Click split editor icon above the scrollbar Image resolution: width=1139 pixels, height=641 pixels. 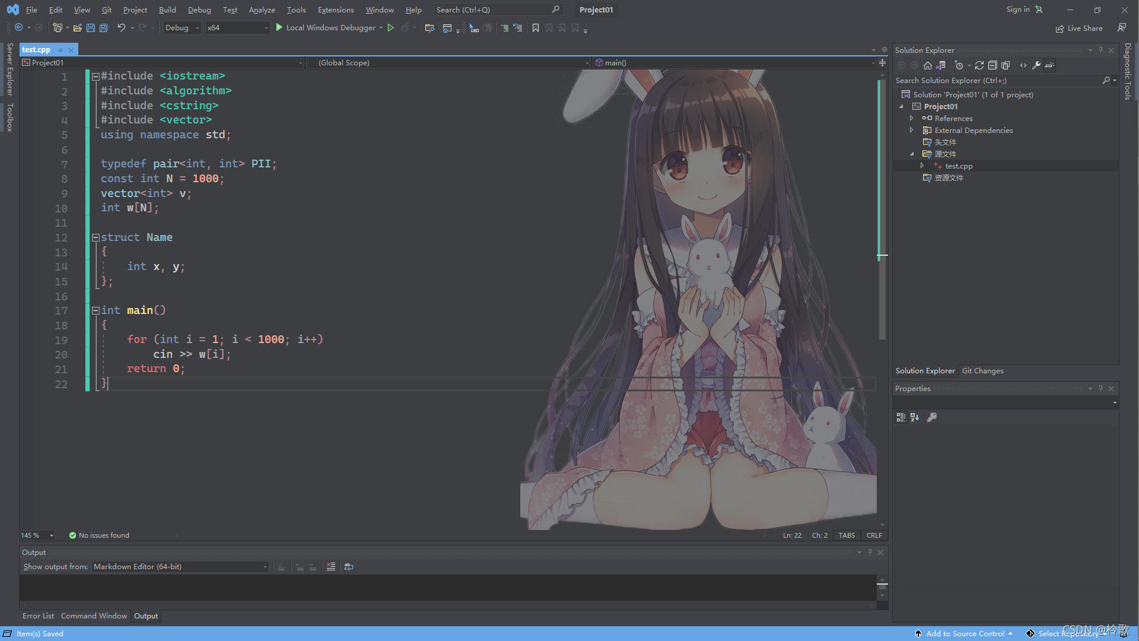[883, 62]
